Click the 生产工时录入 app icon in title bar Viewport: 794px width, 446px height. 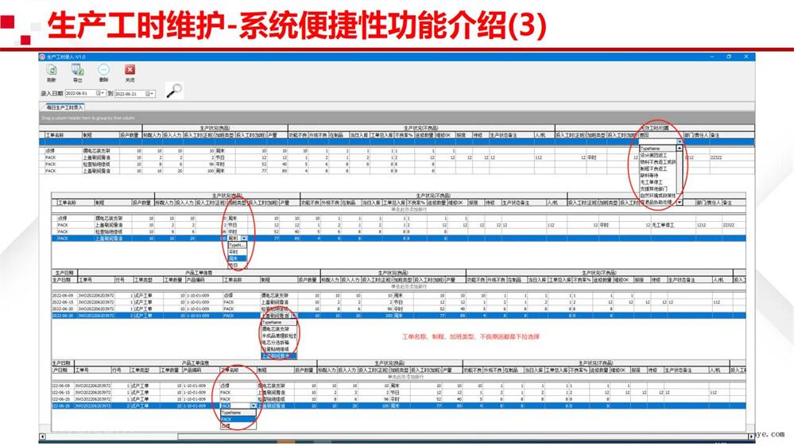coord(43,56)
